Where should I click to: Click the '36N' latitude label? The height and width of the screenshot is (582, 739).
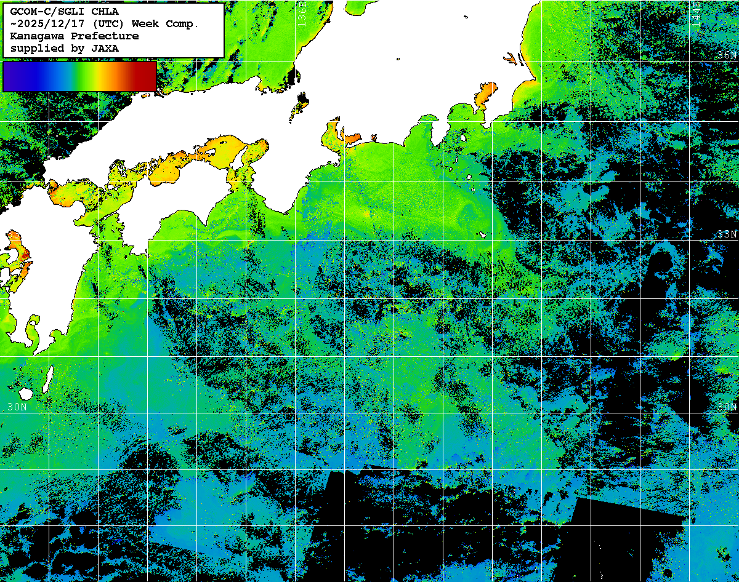coord(726,55)
